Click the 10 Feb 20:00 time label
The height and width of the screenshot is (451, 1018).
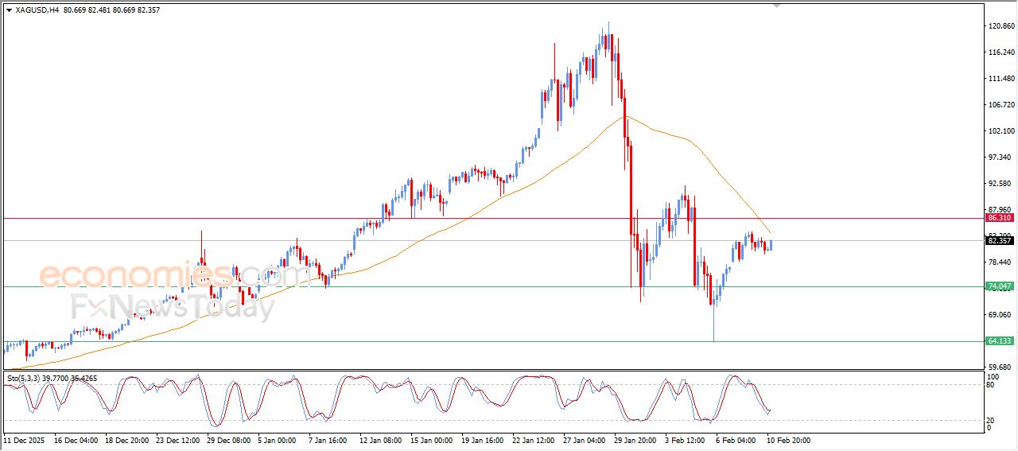788,439
